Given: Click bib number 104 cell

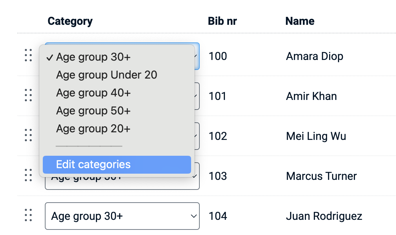Looking at the screenshot, I should click(x=218, y=216).
